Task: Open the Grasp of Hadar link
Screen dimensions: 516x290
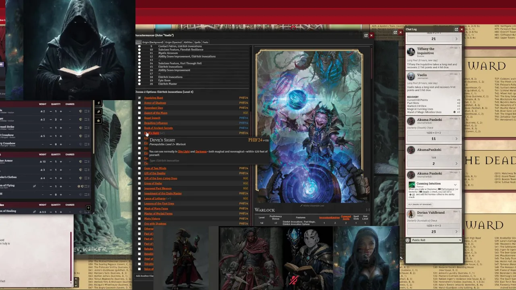Action: (x=153, y=183)
